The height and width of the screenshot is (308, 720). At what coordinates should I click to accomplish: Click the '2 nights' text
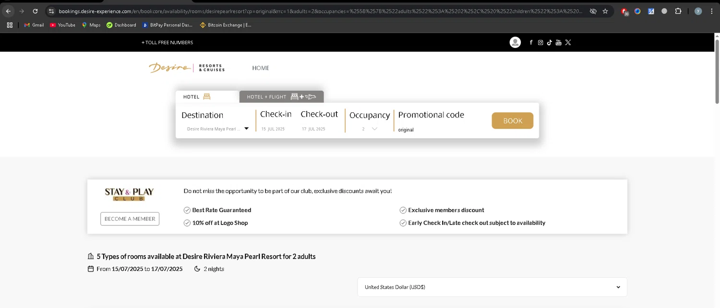[x=214, y=269]
